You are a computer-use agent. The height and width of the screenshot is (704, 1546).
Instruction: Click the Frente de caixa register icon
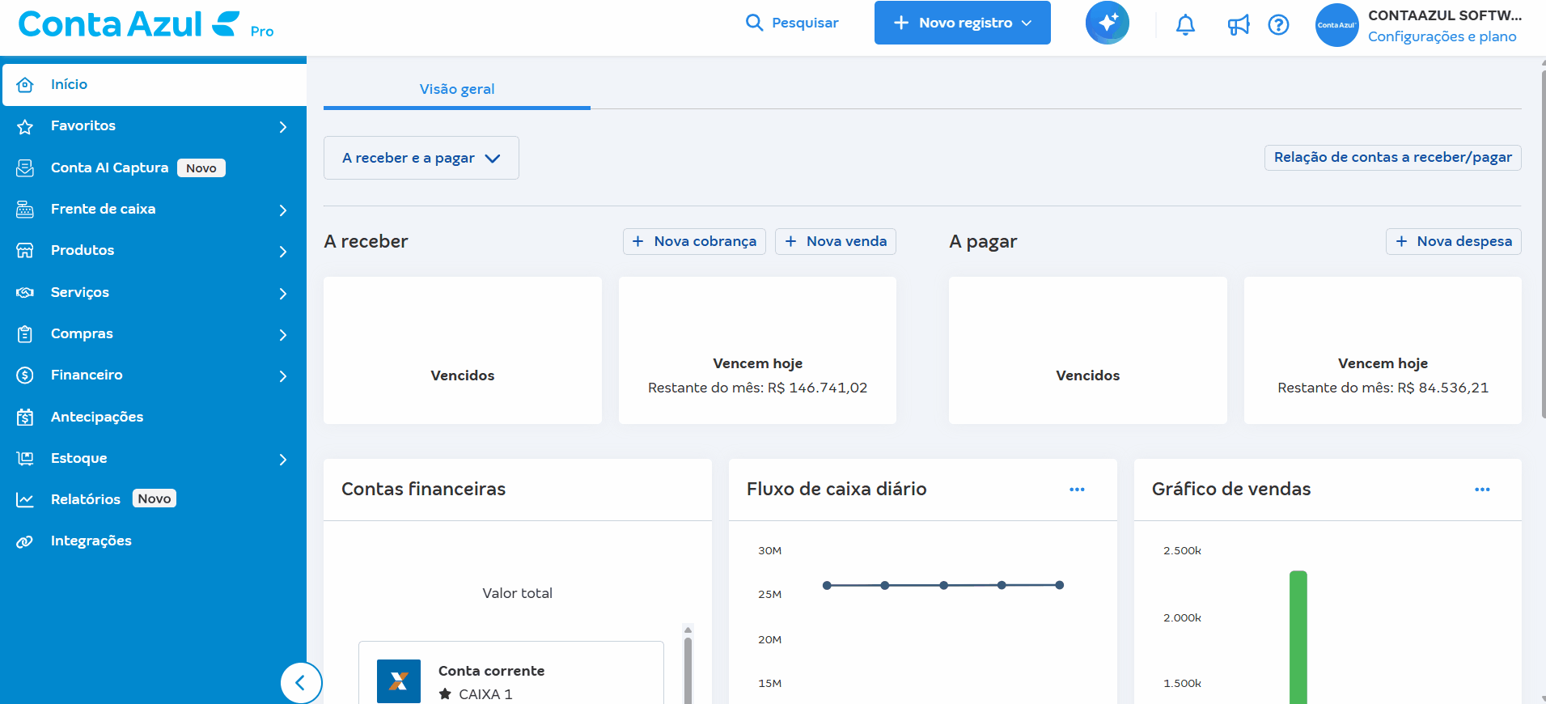click(25, 210)
